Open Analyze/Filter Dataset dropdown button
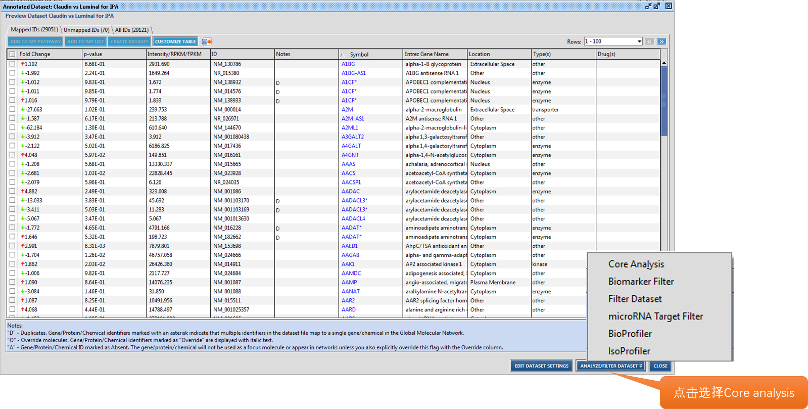This screenshot has height=409, width=808. point(610,366)
